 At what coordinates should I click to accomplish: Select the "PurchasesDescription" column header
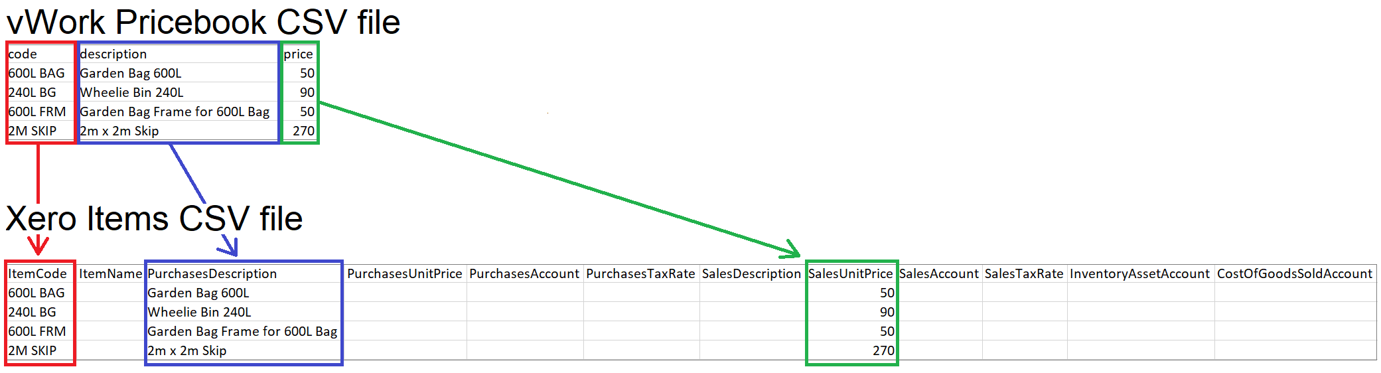pos(212,273)
